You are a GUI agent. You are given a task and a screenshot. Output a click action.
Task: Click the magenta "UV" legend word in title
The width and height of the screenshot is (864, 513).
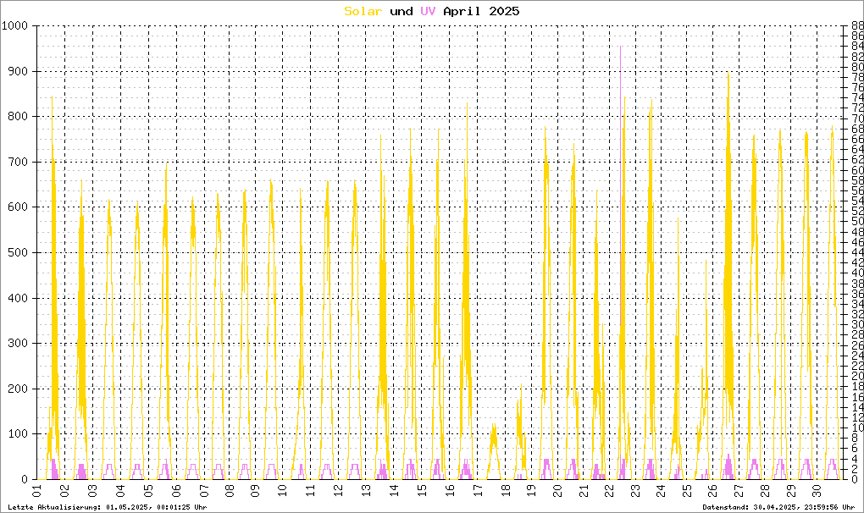pyautogui.click(x=428, y=11)
